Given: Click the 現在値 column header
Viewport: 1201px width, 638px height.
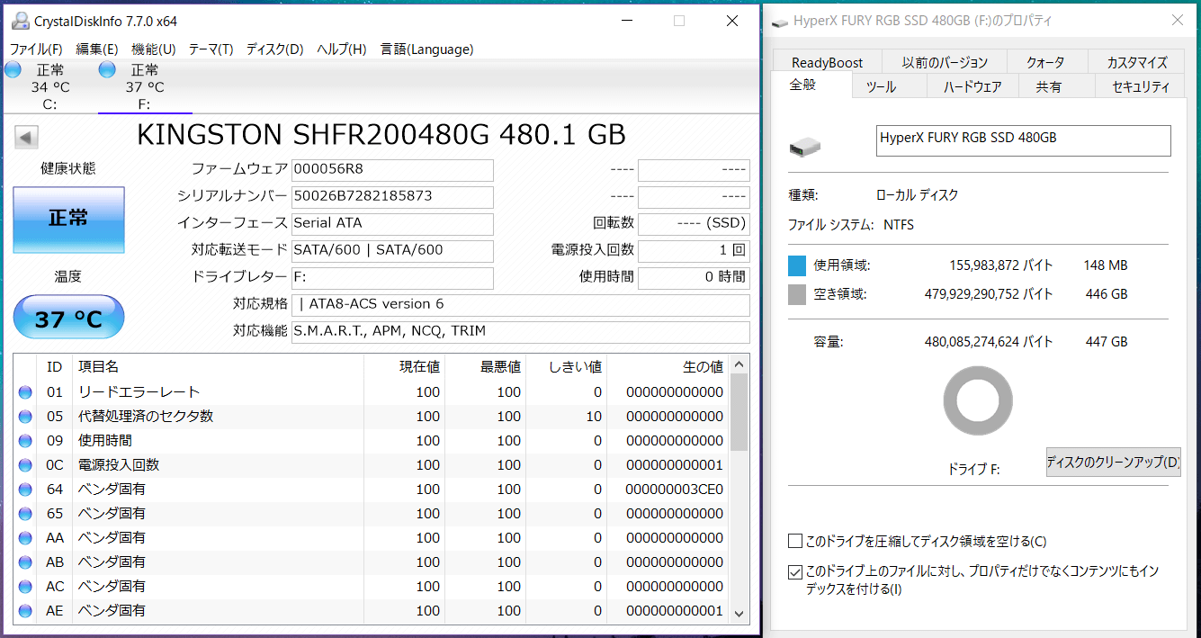Looking at the screenshot, I should pyautogui.click(x=405, y=366).
